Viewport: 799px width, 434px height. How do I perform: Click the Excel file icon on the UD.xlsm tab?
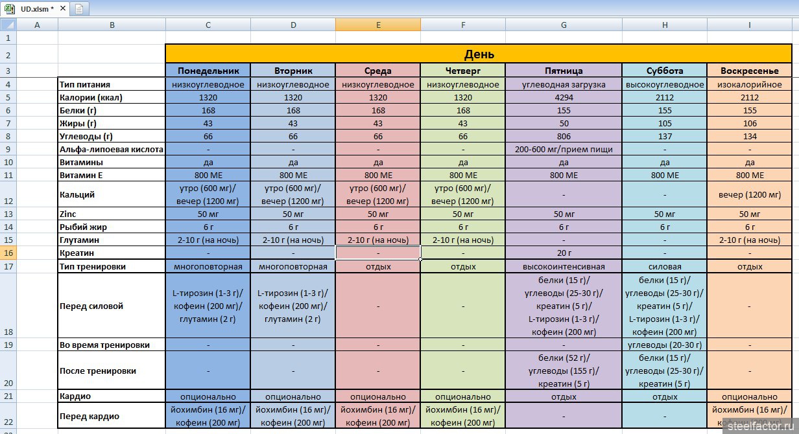coord(11,8)
